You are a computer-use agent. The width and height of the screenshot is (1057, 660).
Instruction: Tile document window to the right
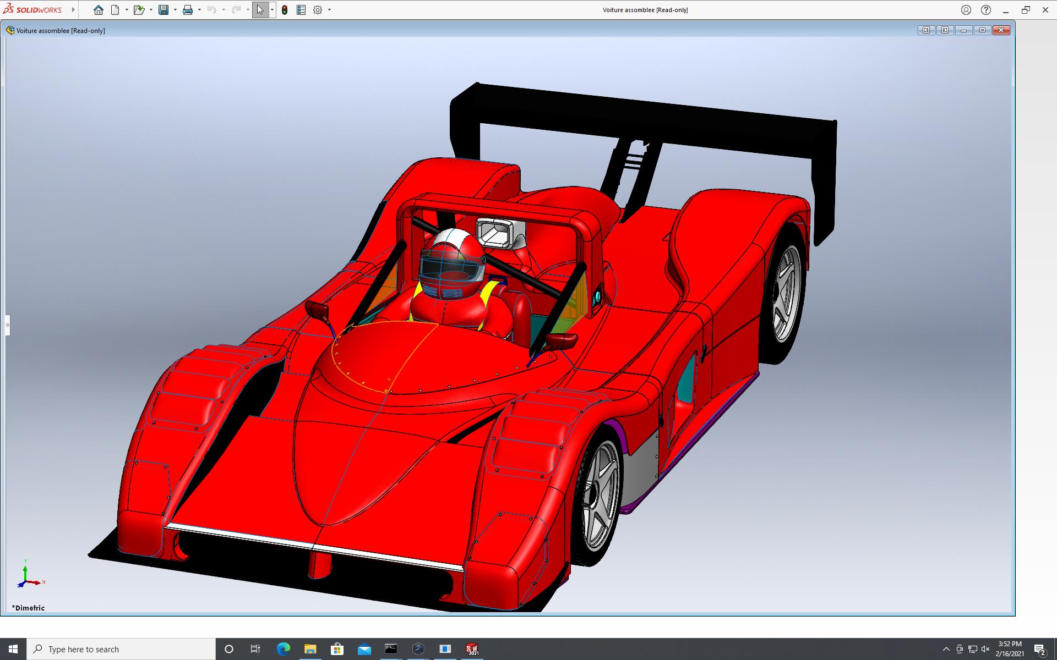coord(945,30)
